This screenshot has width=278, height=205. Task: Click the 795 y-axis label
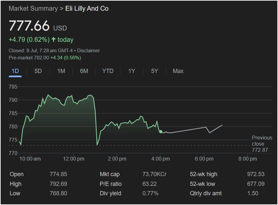pyautogui.click(x=13, y=87)
